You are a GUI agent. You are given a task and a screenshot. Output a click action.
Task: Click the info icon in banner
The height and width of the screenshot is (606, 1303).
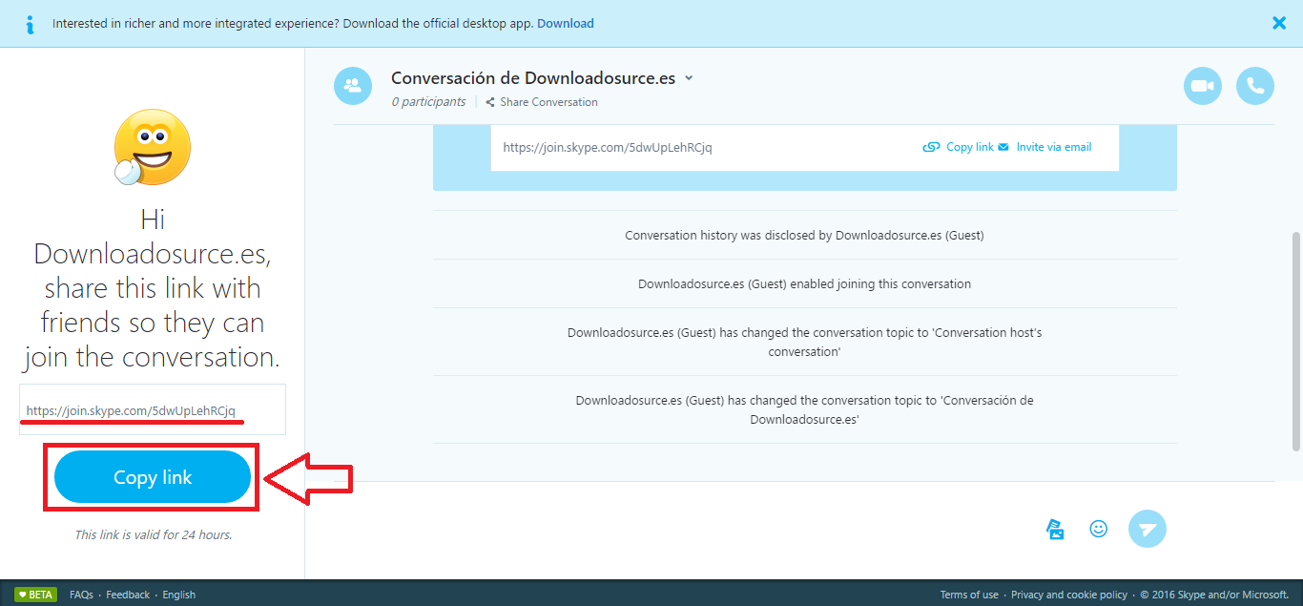(31, 24)
